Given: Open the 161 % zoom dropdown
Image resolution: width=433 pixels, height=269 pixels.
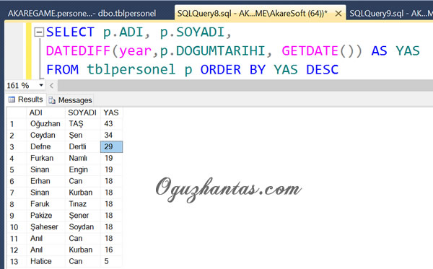Looking at the screenshot, I should click(41, 85).
